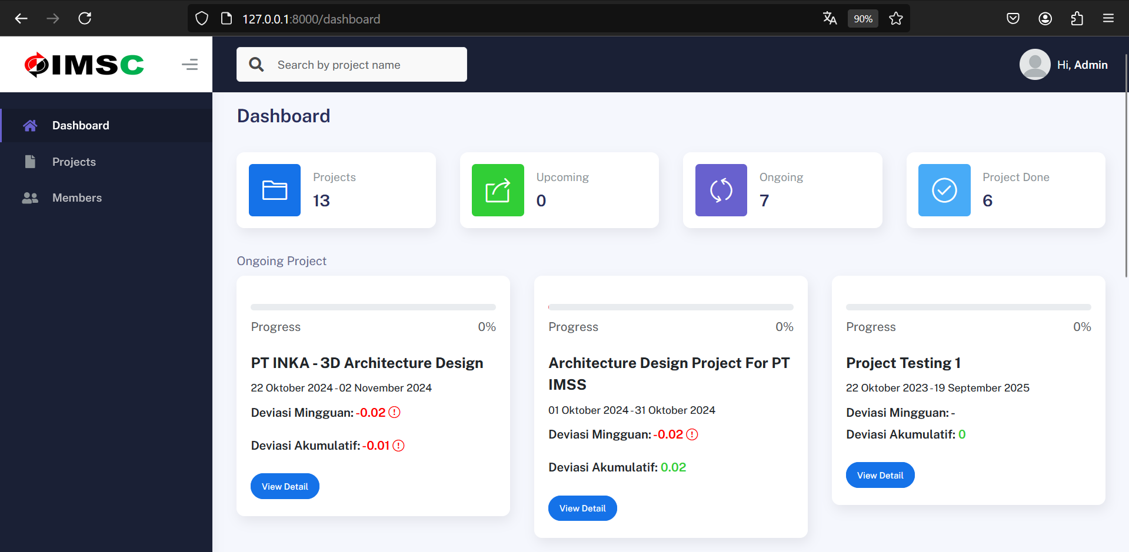Click the warning icon beside PT INKA Deviasi Akumulatif
Image resolution: width=1129 pixels, height=552 pixels.
click(399, 446)
